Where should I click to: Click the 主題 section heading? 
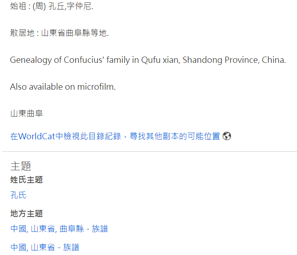click(21, 166)
